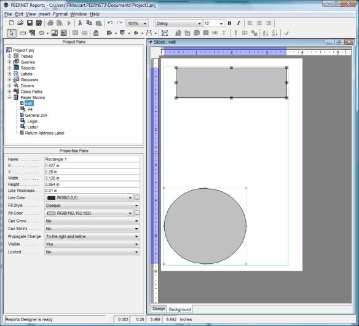Screen dimensions: 359x326
Task: Open the Insert menu
Action: pyautogui.click(x=44, y=14)
